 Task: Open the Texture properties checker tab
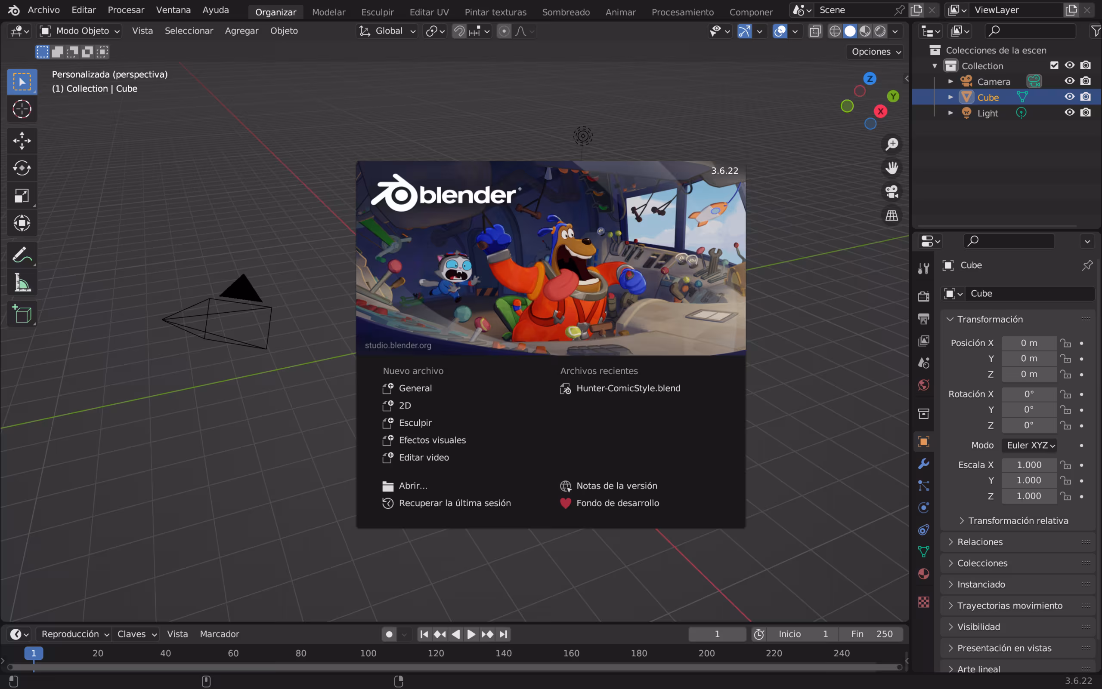(x=924, y=602)
